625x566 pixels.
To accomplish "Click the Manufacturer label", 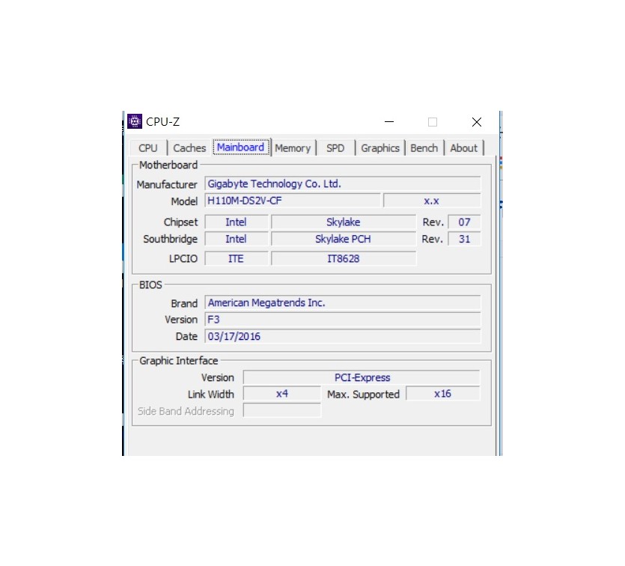I will [x=167, y=184].
